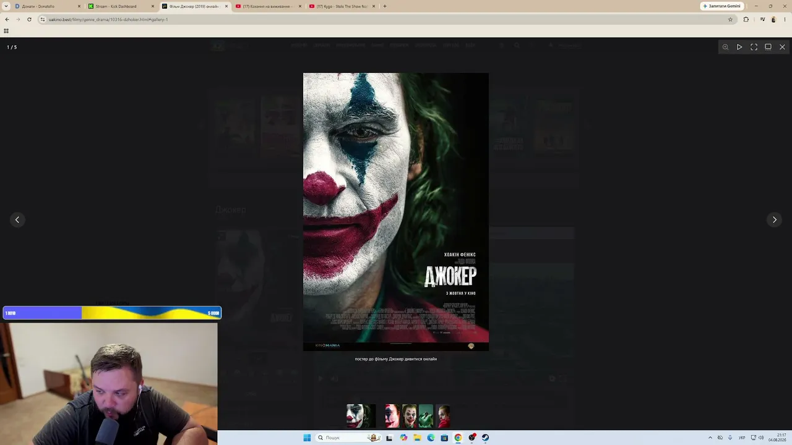Reload the current page

click(29, 19)
